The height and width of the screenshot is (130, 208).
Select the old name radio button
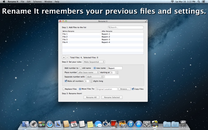(x=81, y=68)
